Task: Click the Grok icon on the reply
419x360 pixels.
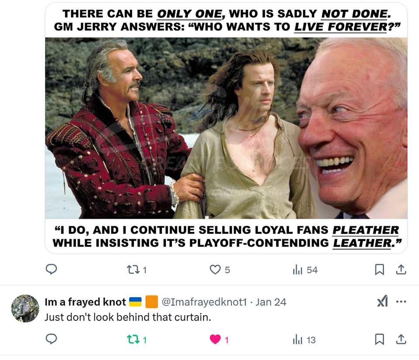Action: 382,301
